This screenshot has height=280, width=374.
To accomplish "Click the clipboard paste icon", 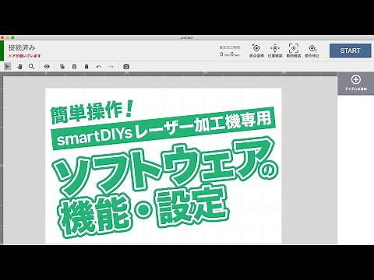I will pyautogui.click(x=74, y=67).
